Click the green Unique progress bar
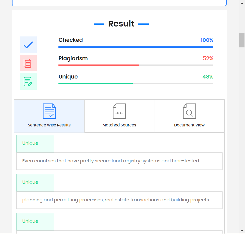Viewport: 245px width, 234px height. (95, 84)
